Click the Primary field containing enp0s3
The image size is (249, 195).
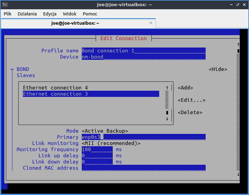(124, 137)
